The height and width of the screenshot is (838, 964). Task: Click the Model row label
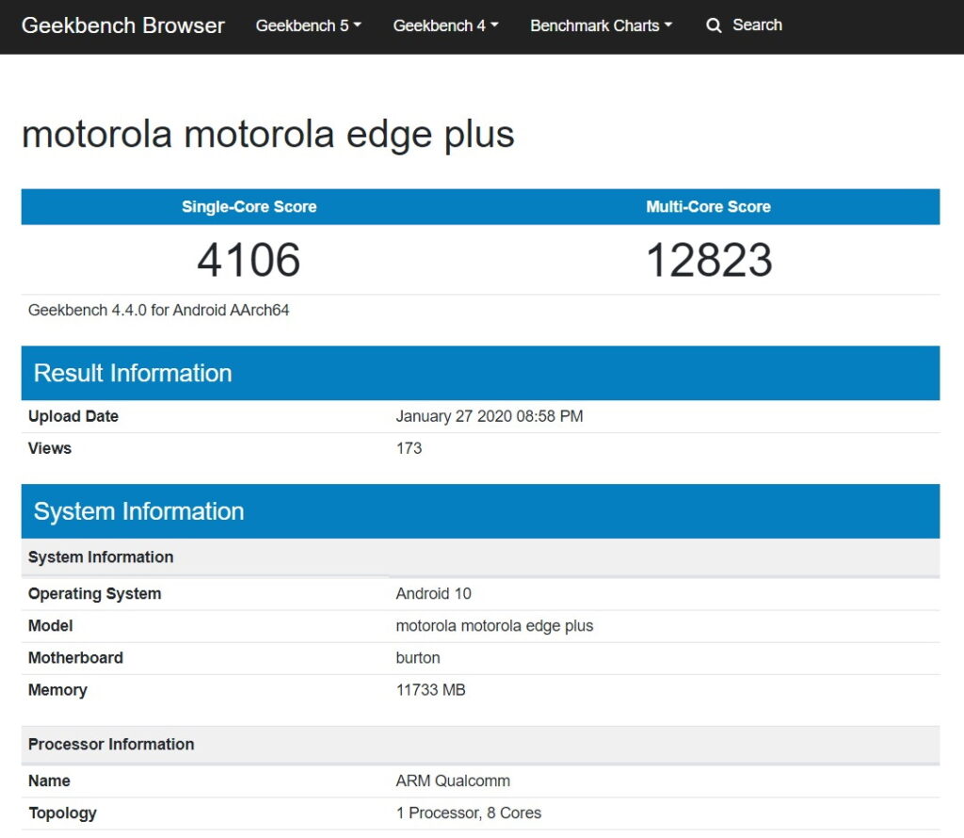coord(51,626)
